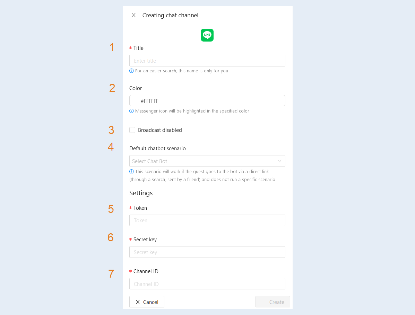Focus the Color hex value field
Viewport: 415px width, 315px height.
[207, 101]
